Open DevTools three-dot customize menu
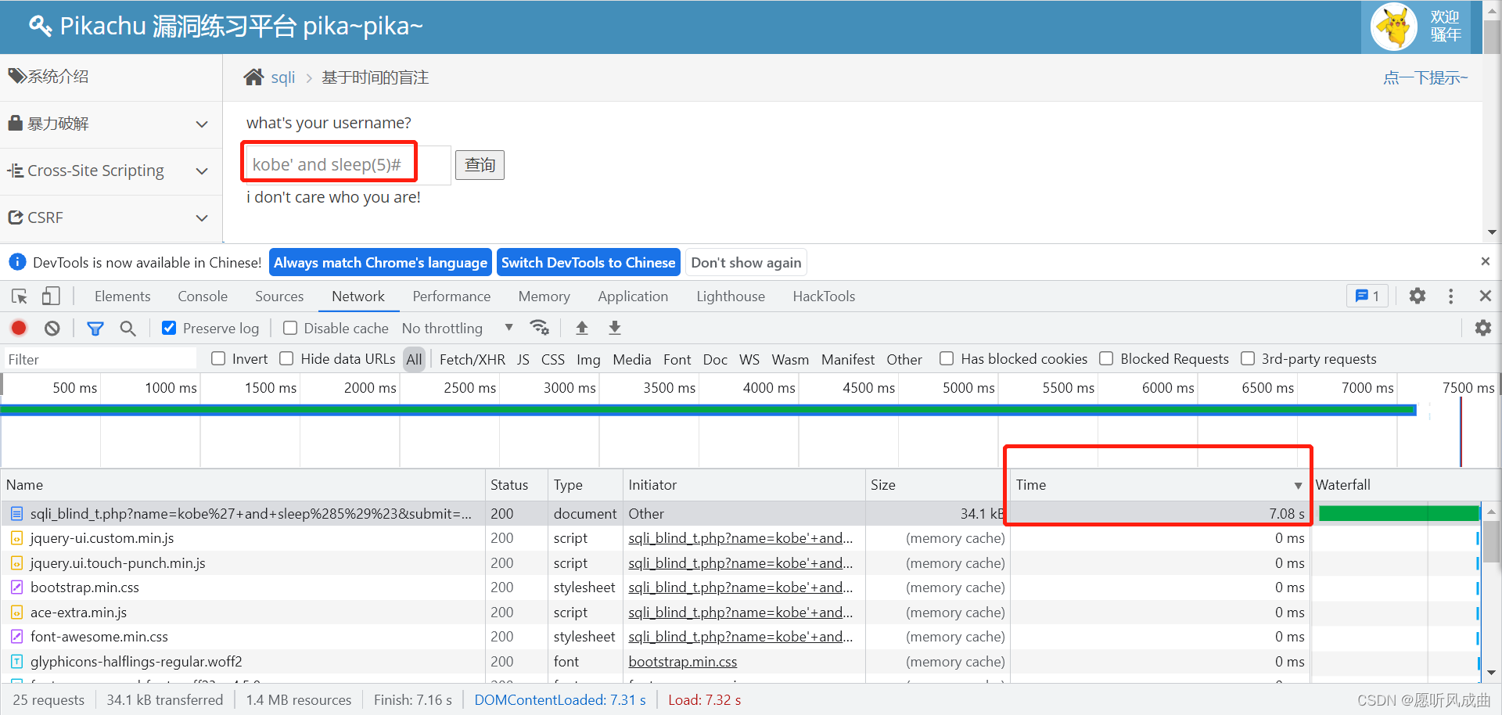Screen dimensions: 1502x715 (x=1451, y=296)
